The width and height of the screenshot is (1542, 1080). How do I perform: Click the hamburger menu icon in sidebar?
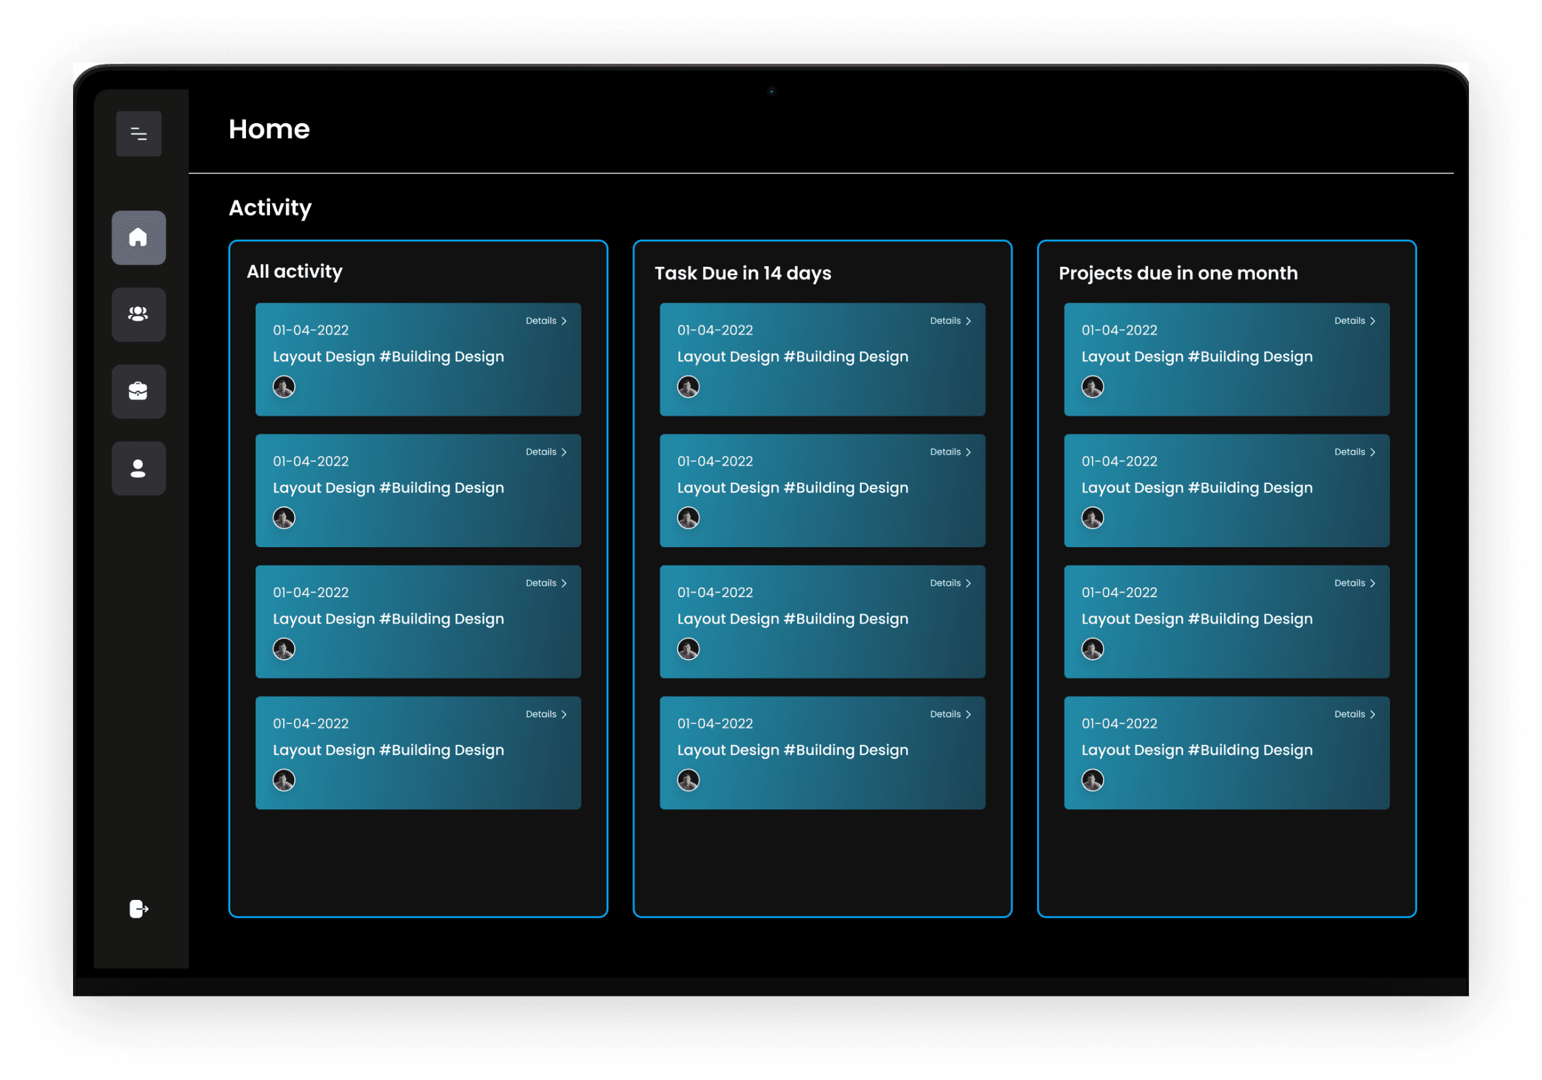tap(138, 134)
